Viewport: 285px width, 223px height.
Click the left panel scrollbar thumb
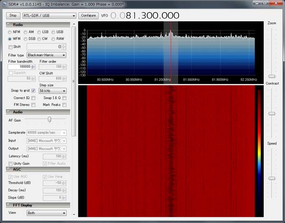coord(74,81)
